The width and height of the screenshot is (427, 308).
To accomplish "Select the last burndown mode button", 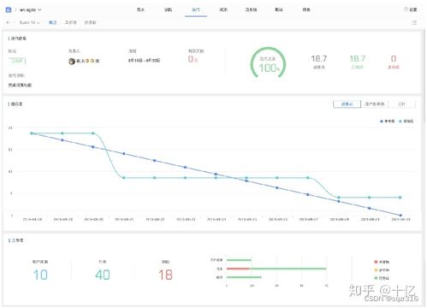I will coord(401,104).
